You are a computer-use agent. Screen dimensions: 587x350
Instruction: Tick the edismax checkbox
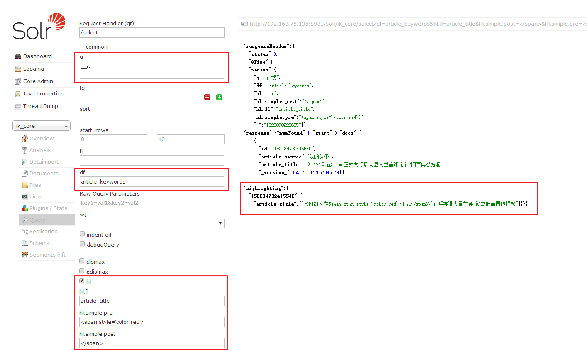(82, 271)
